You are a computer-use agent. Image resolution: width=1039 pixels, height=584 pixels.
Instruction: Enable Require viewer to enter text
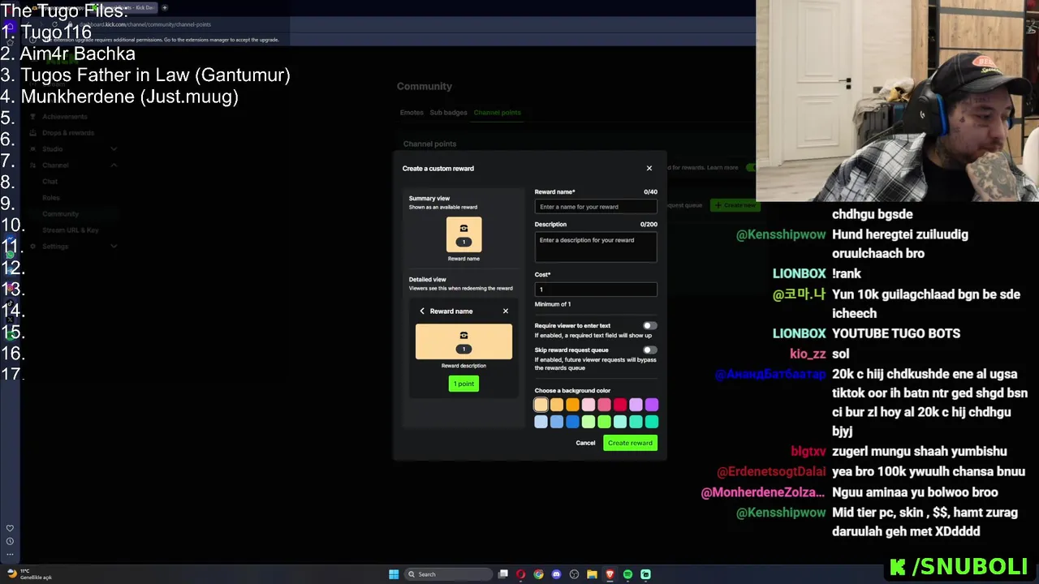[649, 326]
